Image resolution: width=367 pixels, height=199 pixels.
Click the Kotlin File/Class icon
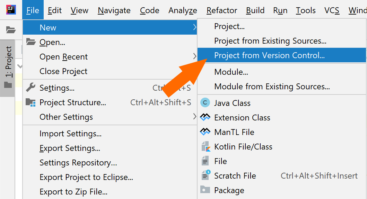(x=206, y=146)
